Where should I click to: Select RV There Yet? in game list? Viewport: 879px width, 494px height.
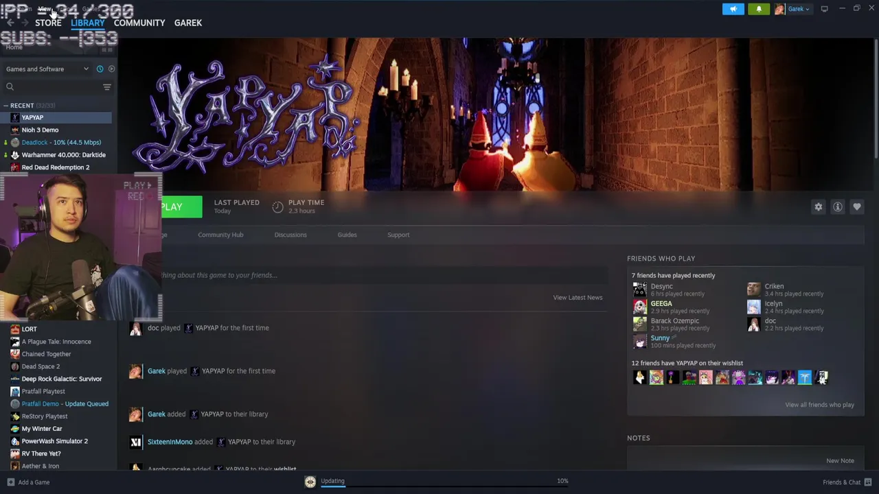click(x=41, y=454)
